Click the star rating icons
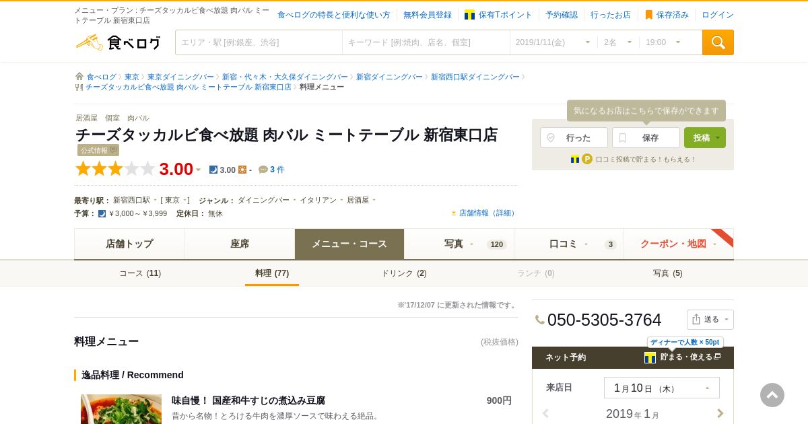The height and width of the screenshot is (424, 808). click(115, 169)
